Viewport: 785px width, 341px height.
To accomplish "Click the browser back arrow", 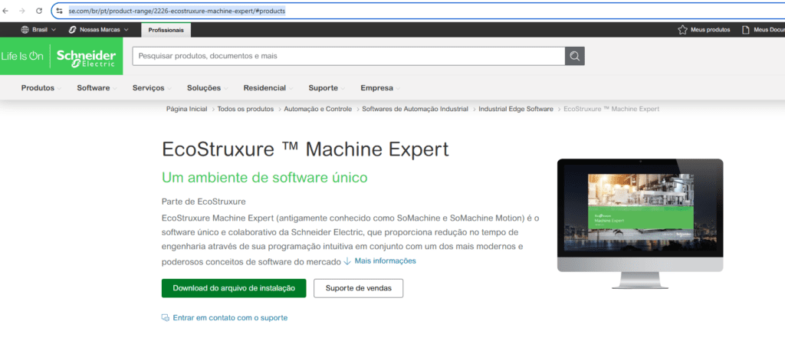I will pos(5,11).
